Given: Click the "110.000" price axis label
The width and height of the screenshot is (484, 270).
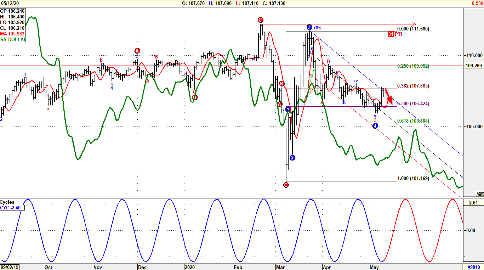Looking at the screenshot, I should [474, 55].
